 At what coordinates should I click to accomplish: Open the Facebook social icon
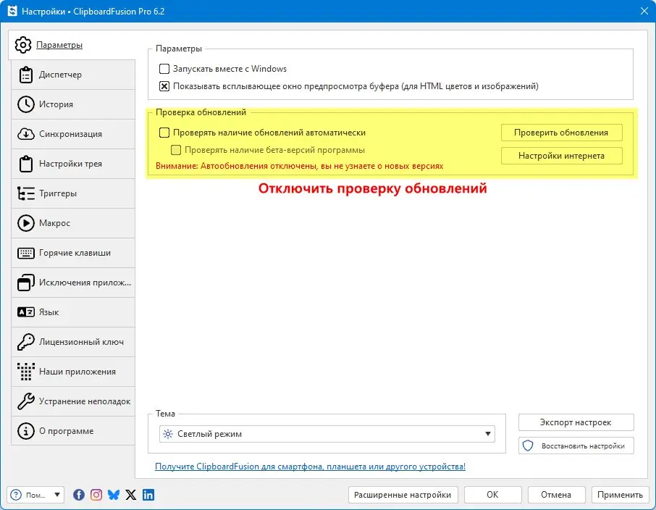pyautogui.click(x=79, y=495)
